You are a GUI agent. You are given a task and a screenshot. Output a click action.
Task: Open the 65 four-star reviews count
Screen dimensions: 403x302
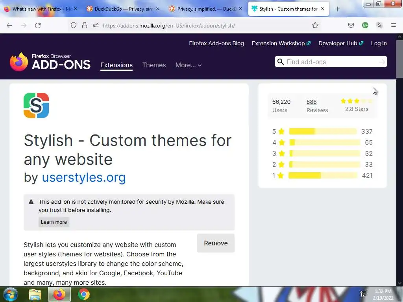coord(368,142)
